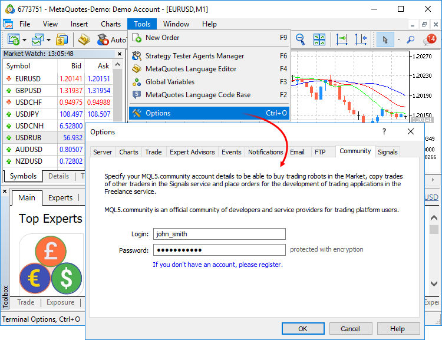Open the Window menu

(176, 24)
